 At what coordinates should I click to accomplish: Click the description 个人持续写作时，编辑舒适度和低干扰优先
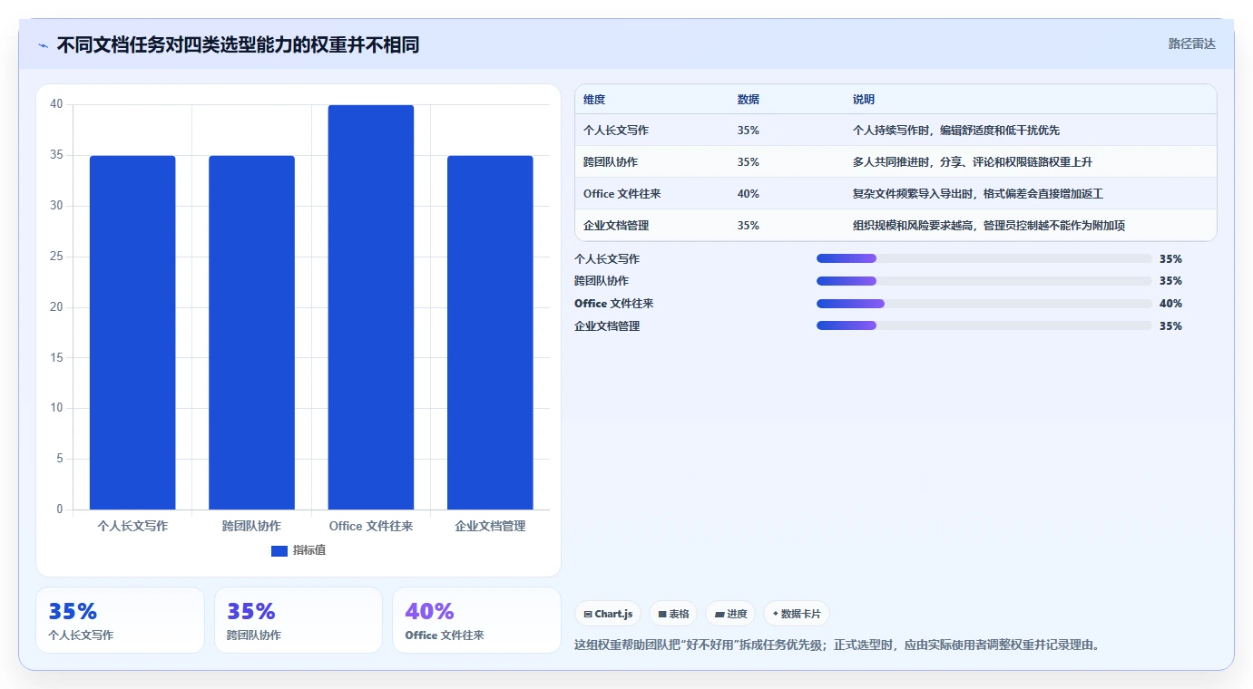tap(956, 131)
